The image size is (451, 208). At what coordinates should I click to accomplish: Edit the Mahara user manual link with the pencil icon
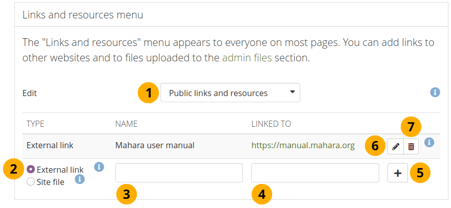click(x=395, y=147)
